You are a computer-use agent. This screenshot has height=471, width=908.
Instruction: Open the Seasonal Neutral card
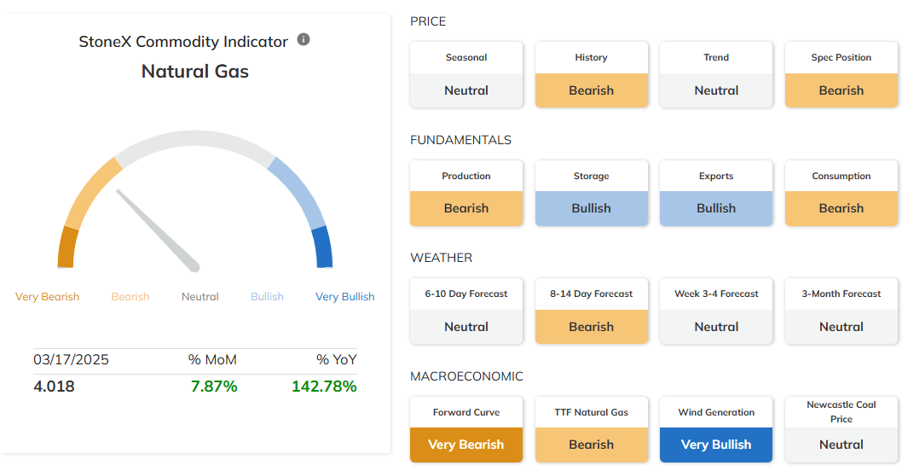[466, 74]
